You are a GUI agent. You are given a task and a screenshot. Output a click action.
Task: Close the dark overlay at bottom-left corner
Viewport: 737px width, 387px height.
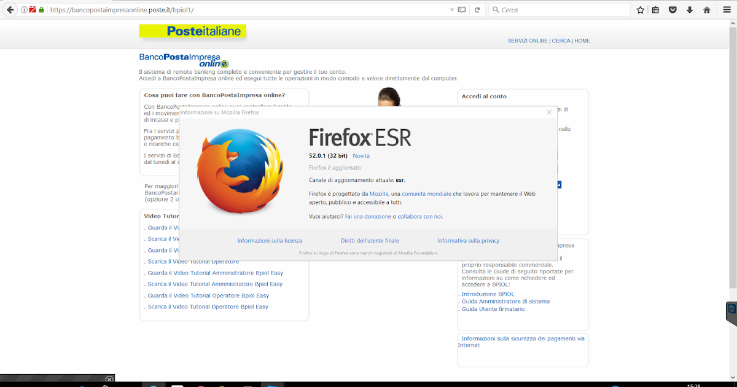pos(109,380)
